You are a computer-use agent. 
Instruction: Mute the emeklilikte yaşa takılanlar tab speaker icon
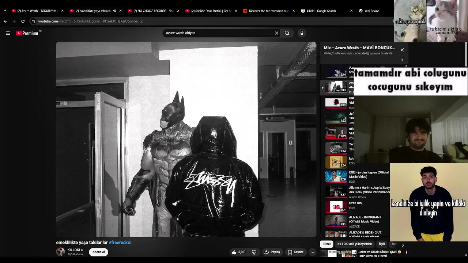tap(114, 11)
